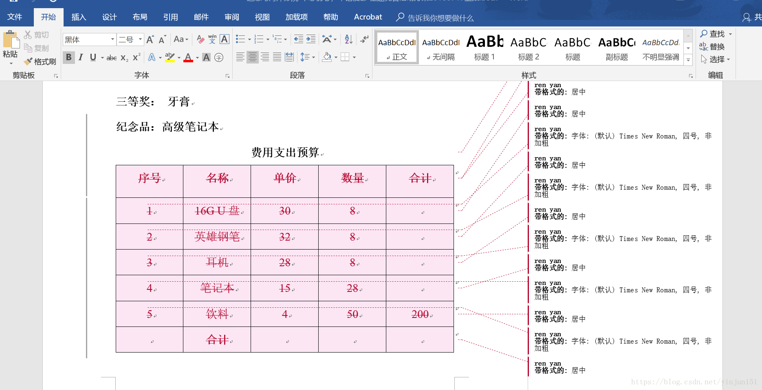Viewport: 762px width, 390px height.
Task: Toggle center alignment
Action: click(x=253, y=57)
